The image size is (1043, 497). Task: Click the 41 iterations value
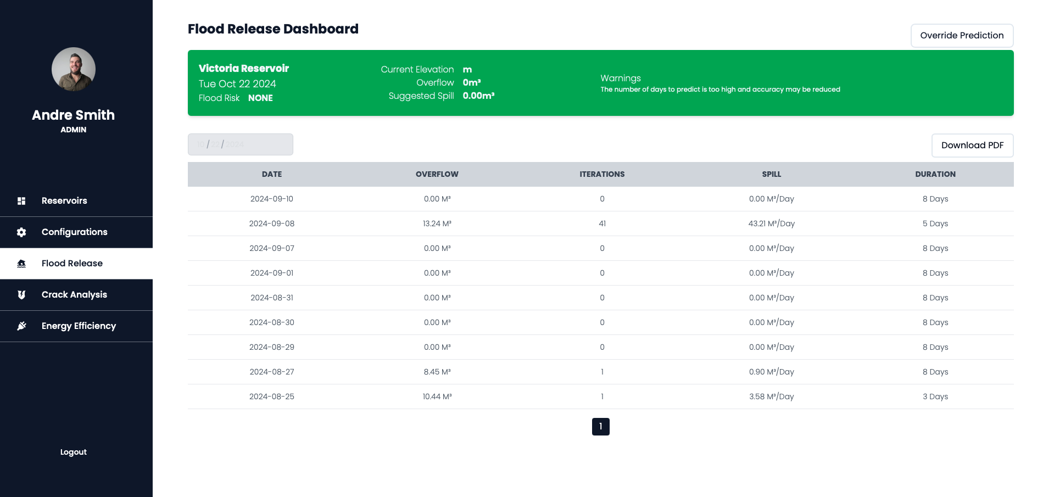point(602,224)
